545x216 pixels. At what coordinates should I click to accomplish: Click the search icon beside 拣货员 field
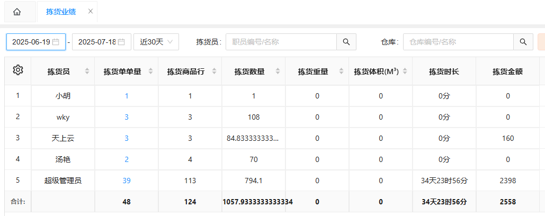point(346,42)
